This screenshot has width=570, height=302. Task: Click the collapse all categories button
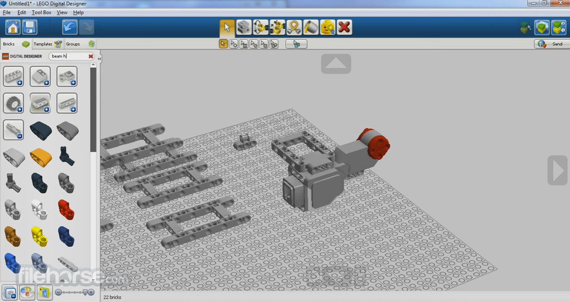tap(9, 292)
